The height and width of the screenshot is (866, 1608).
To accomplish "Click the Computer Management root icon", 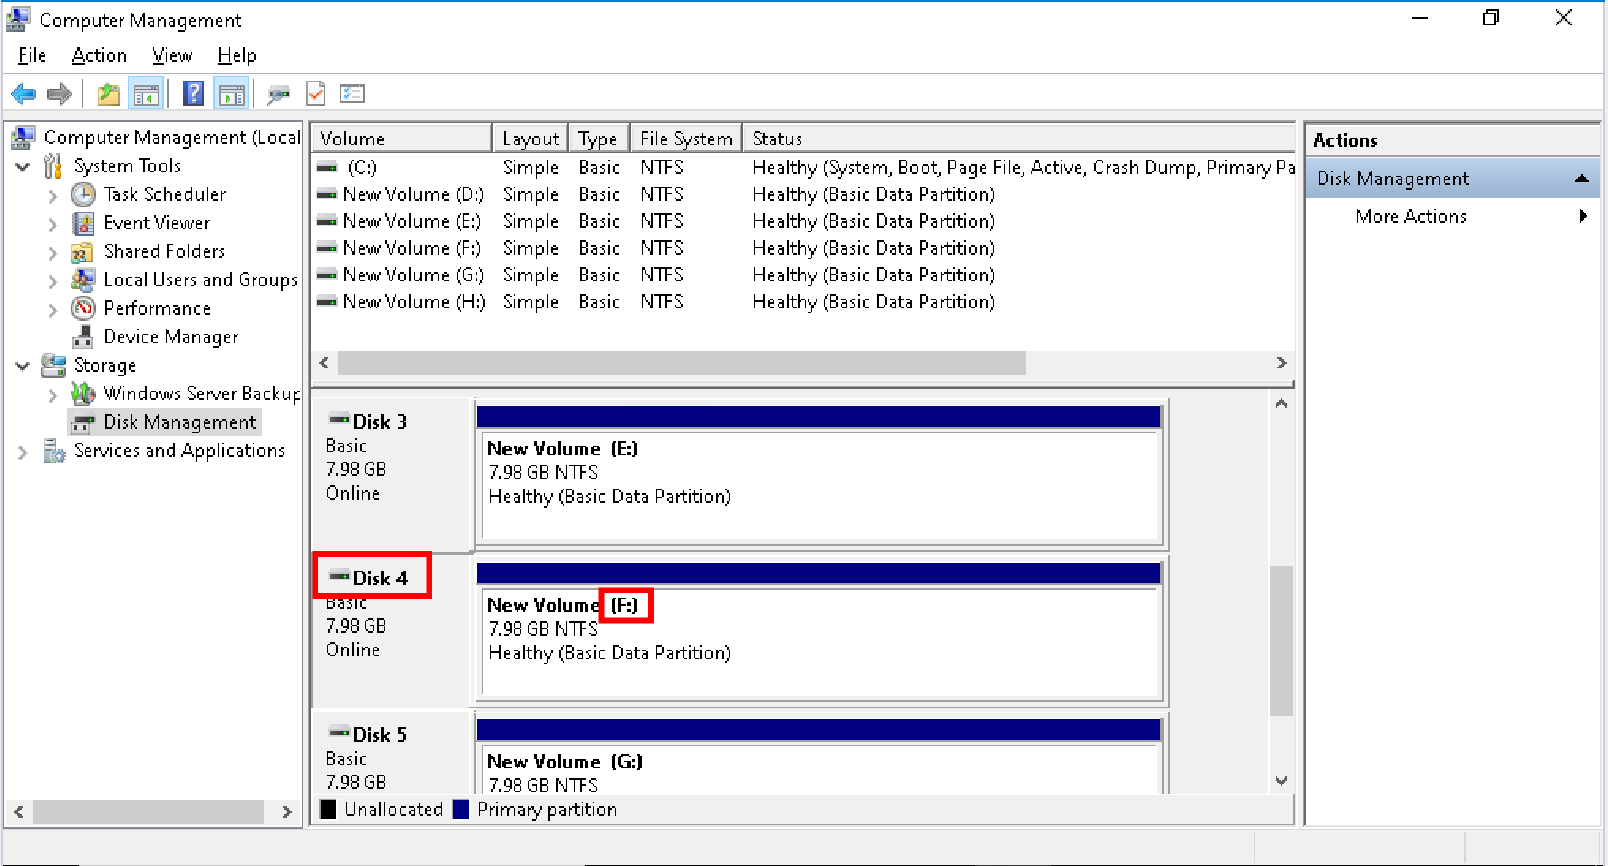I will [x=22, y=137].
